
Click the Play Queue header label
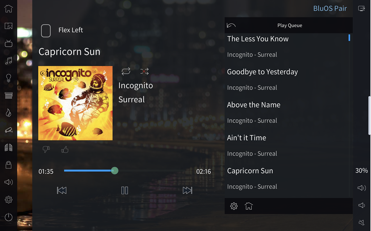pyautogui.click(x=290, y=25)
